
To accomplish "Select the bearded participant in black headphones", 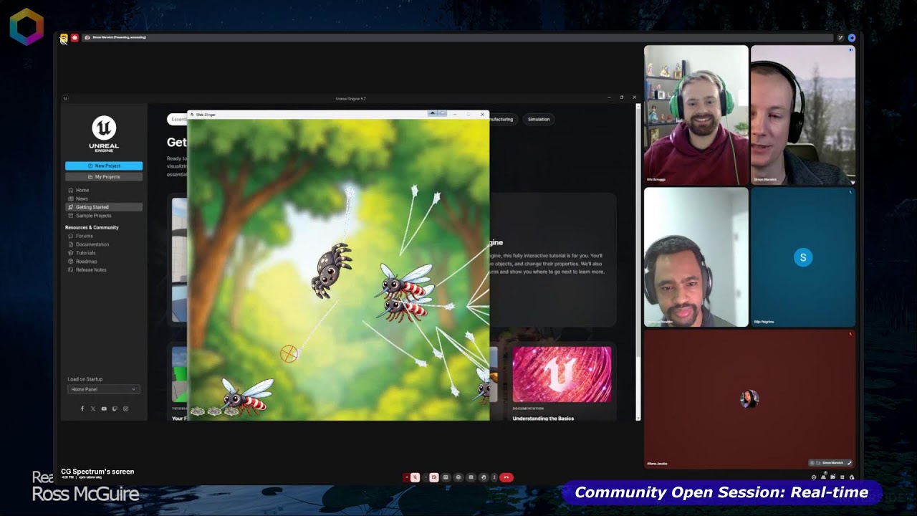I will point(696,257).
